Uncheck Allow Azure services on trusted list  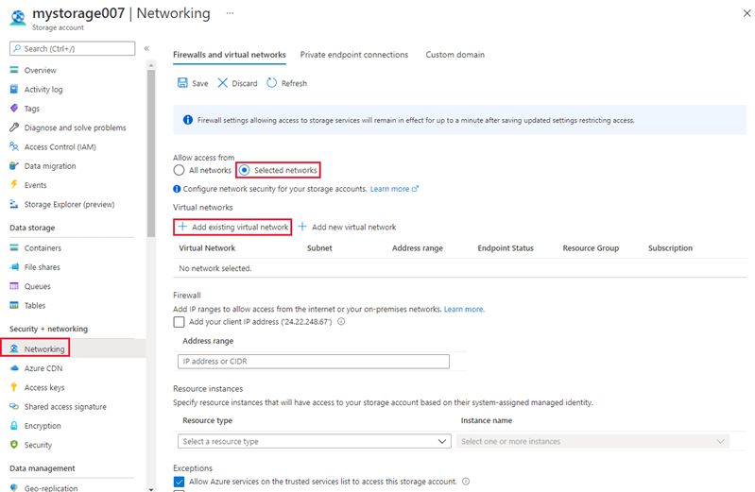coord(179,482)
